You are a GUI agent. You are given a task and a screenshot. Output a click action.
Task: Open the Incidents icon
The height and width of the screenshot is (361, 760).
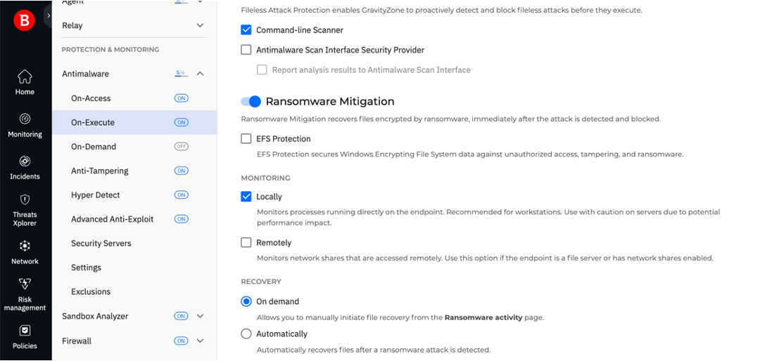tap(25, 162)
